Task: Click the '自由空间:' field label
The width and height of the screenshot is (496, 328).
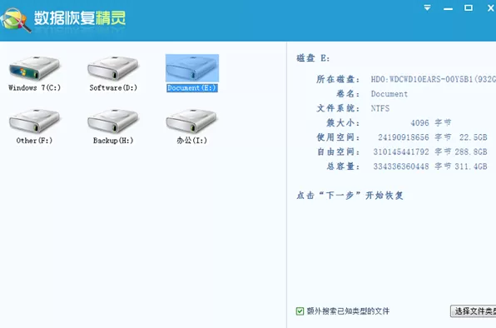Action: click(x=338, y=152)
